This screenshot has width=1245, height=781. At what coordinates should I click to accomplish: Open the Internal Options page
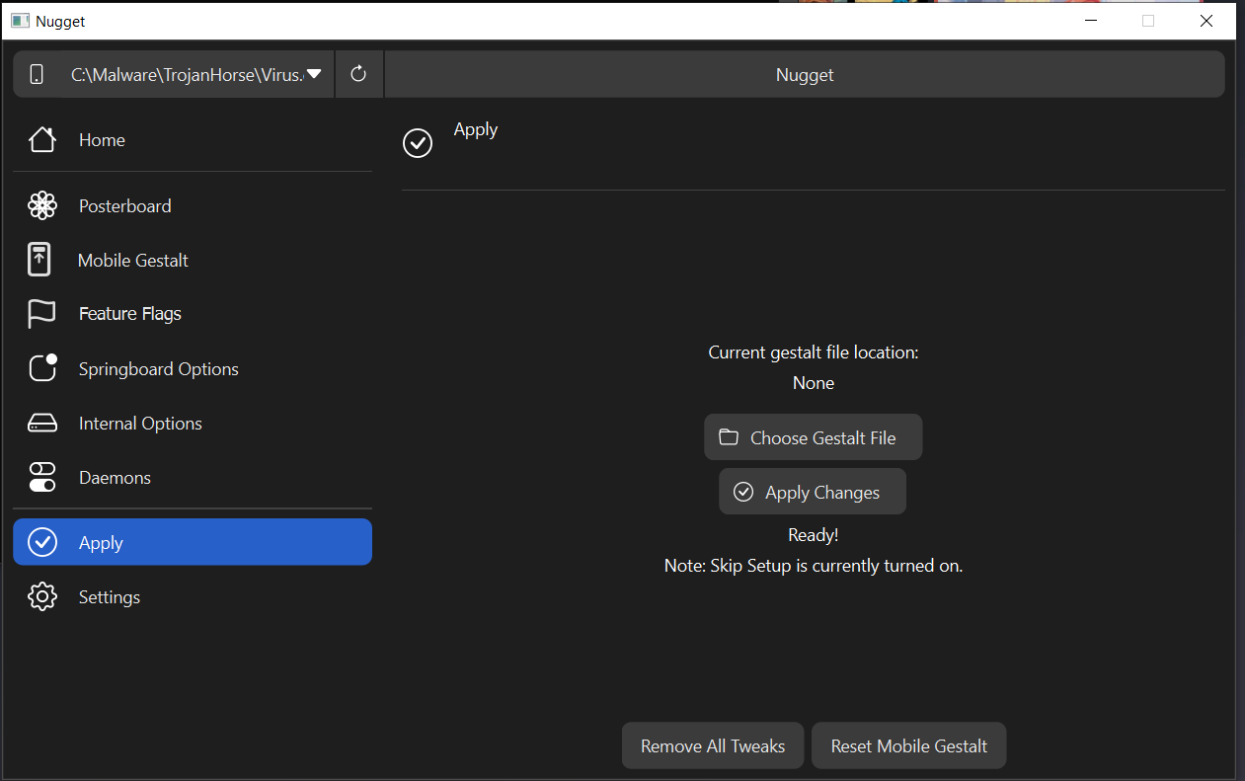193,424
